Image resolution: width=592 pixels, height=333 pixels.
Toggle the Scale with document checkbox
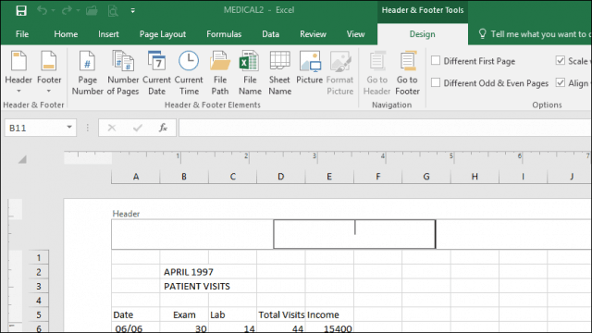(x=561, y=60)
